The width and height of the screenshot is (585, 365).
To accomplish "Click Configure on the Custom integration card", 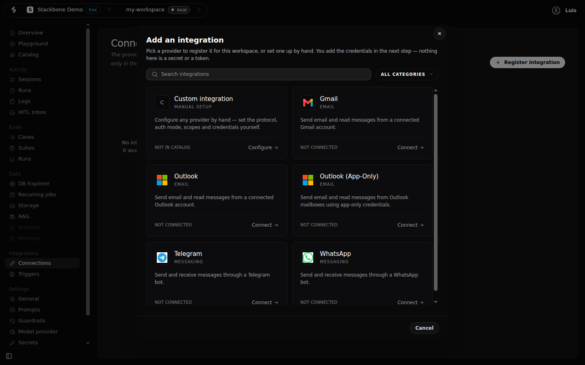I will (x=263, y=148).
